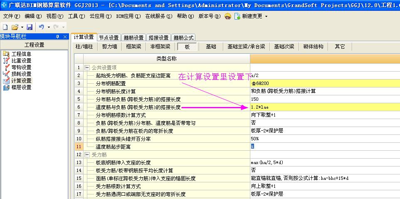Open the 在线服务(S) menu
The width and height of the screenshot is (400, 199).
coord(159,16)
